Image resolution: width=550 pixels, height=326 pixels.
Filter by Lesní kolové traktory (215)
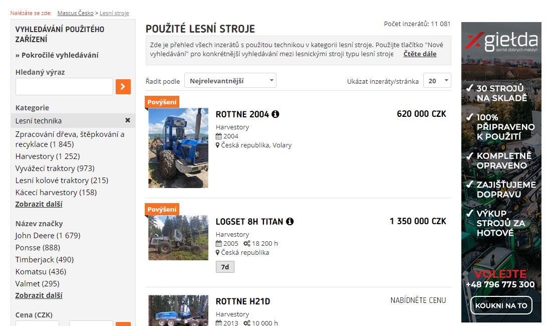[62, 181]
